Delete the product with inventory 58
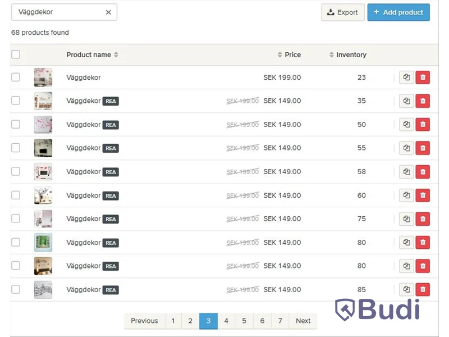 point(423,172)
